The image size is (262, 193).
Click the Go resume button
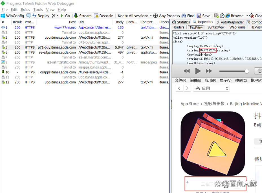[x=65, y=16]
